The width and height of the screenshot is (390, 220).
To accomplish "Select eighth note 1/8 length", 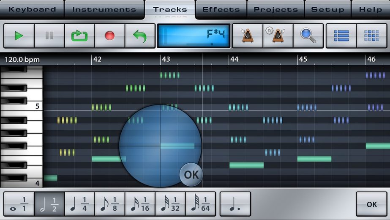I will tap(110, 204).
